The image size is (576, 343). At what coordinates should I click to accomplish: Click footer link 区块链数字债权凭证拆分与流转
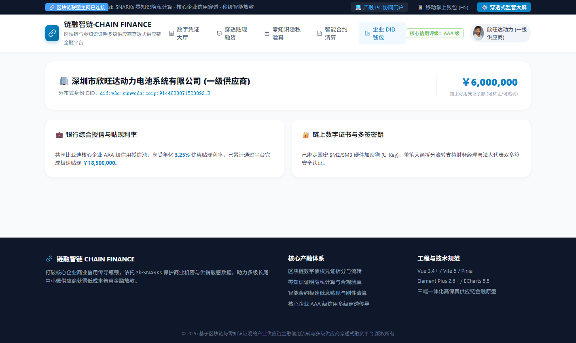tap(325, 271)
